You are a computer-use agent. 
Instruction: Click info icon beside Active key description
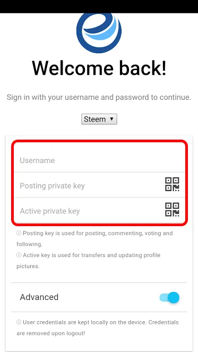19,255
